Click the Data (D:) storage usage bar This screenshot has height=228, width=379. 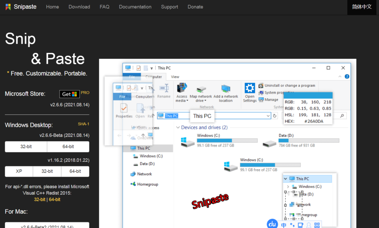pos(309,140)
